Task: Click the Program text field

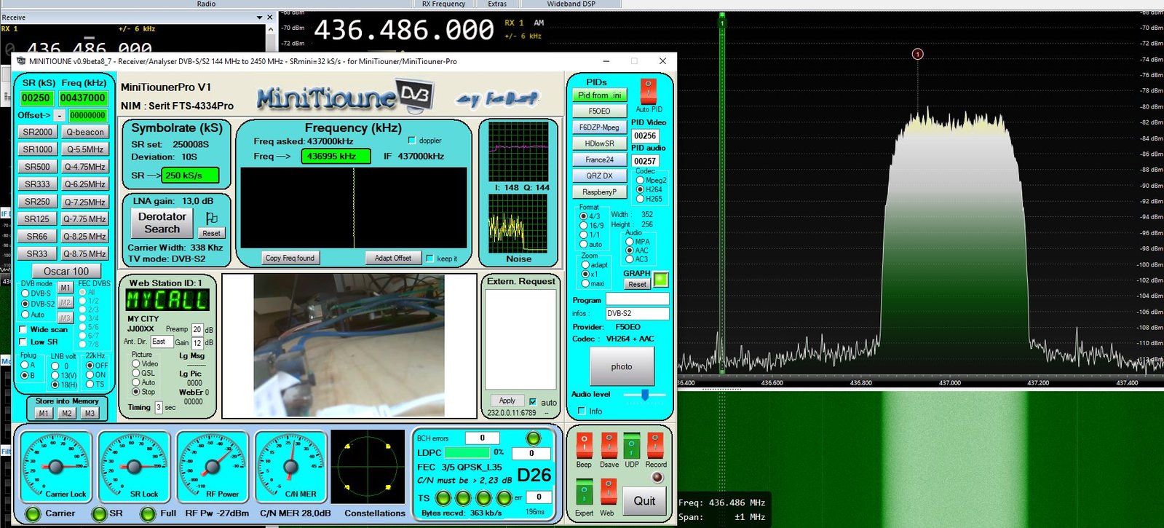Action: click(x=637, y=299)
